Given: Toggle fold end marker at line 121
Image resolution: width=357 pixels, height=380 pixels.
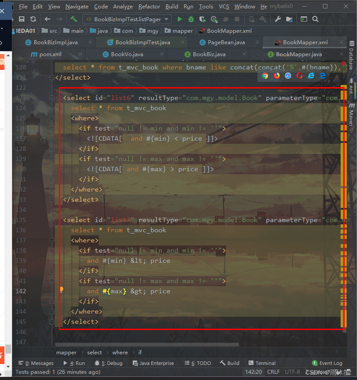Looking at the screenshot, I should coord(52,77).
